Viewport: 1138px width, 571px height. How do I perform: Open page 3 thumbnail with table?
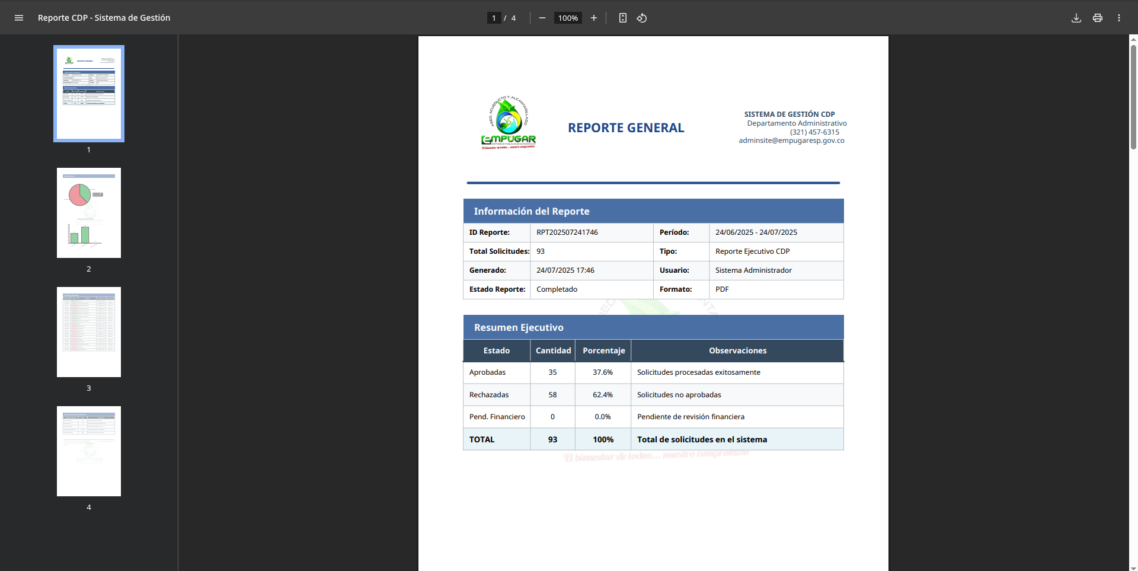coord(89,332)
